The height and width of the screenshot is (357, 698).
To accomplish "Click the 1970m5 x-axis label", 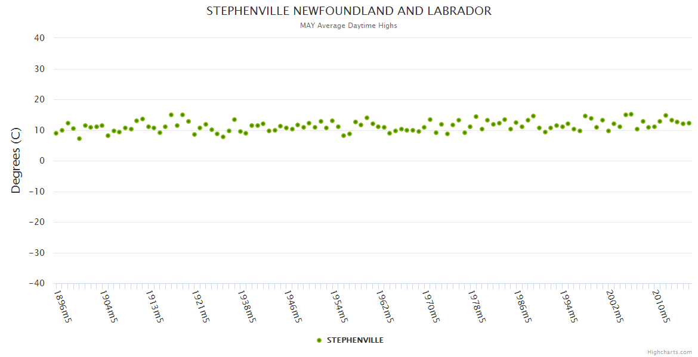I will (431, 306).
